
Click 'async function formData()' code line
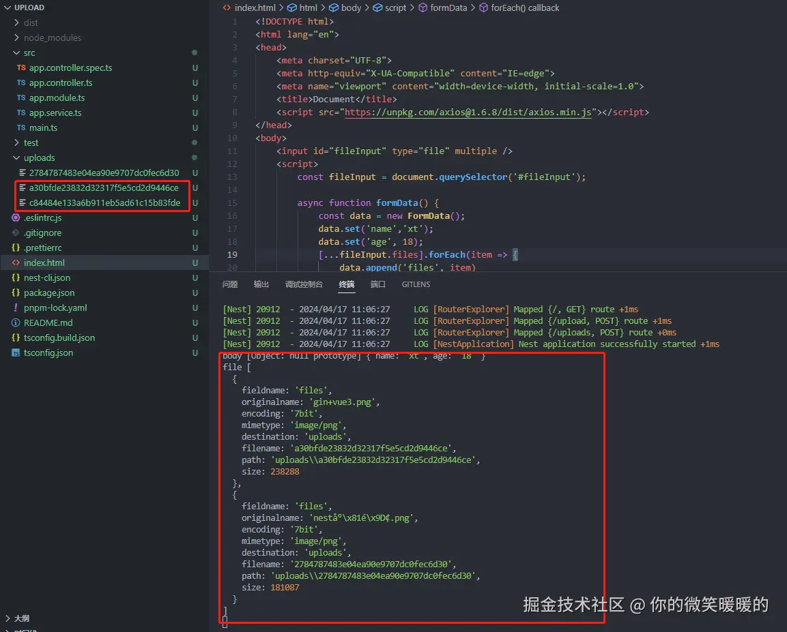(368, 203)
